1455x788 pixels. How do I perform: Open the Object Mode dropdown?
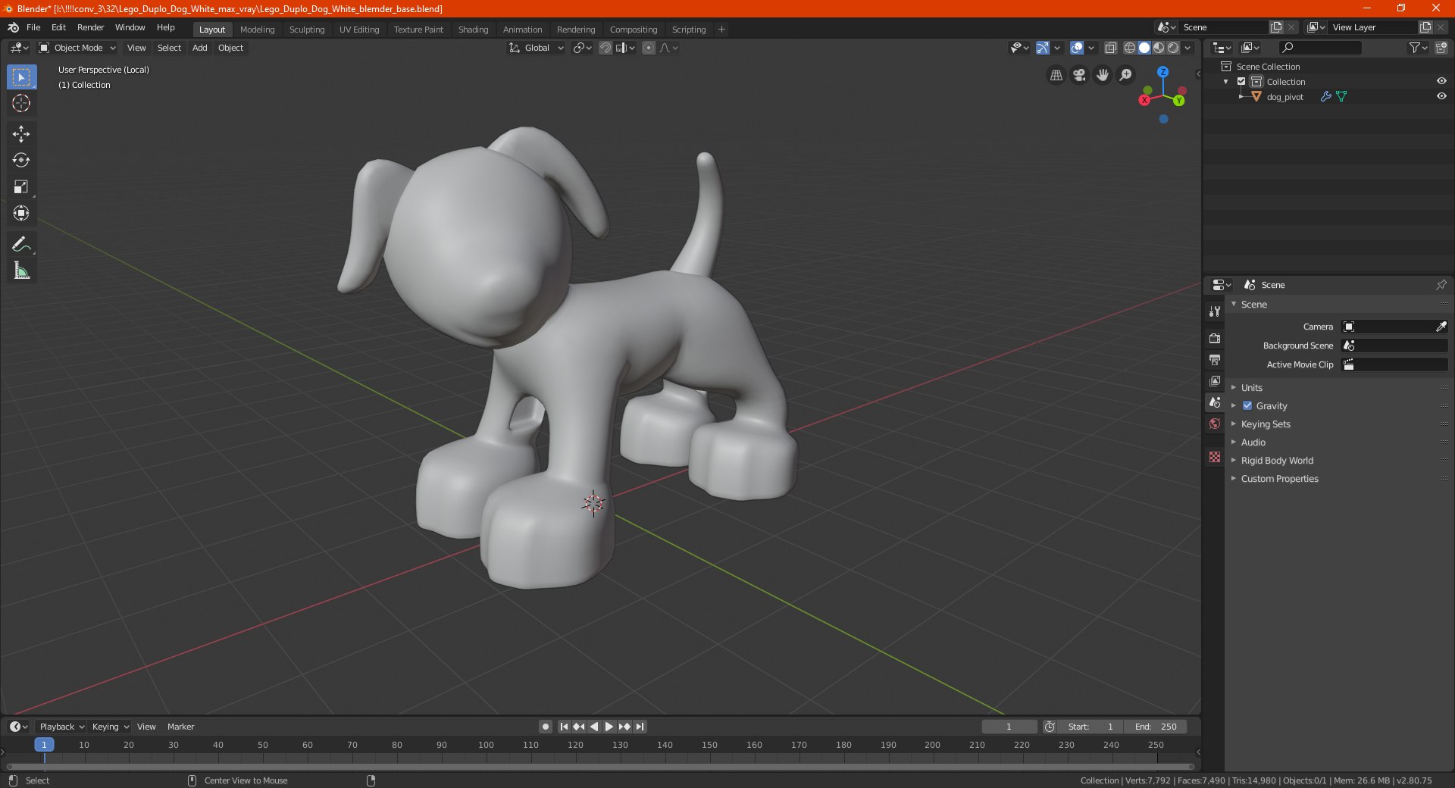[77, 48]
